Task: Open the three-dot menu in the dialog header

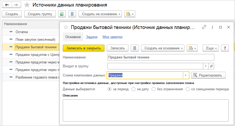Action: 213,27
